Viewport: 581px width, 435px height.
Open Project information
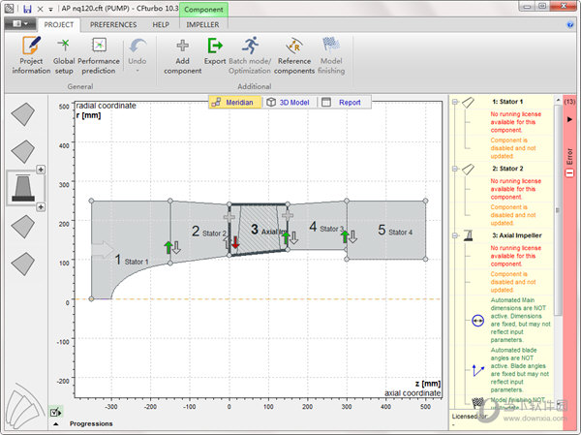31,55
